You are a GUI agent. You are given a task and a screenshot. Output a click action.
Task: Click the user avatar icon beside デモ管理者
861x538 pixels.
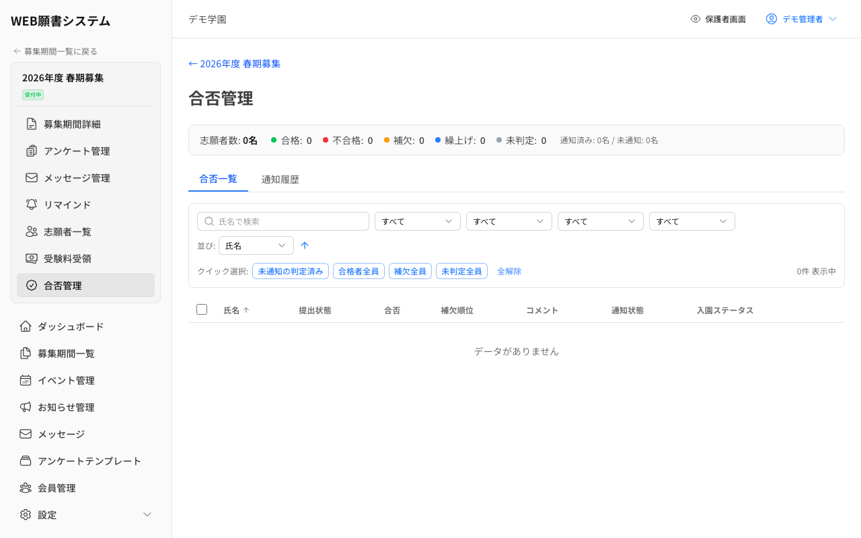coord(772,19)
